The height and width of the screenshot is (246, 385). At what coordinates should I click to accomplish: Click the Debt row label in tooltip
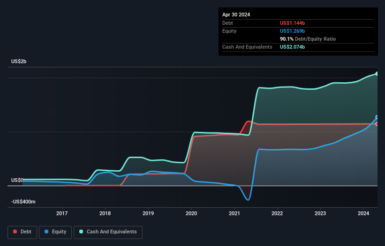[x=227, y=23]
